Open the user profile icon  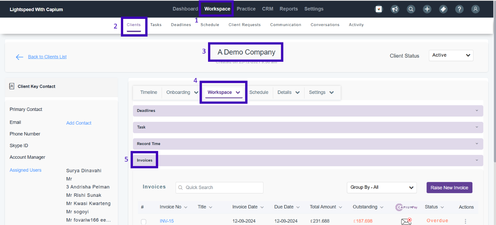click(x=476, y=9)
